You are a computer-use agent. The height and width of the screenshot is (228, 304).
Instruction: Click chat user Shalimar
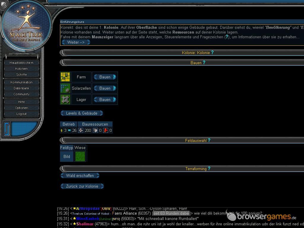tap(85, 224)
